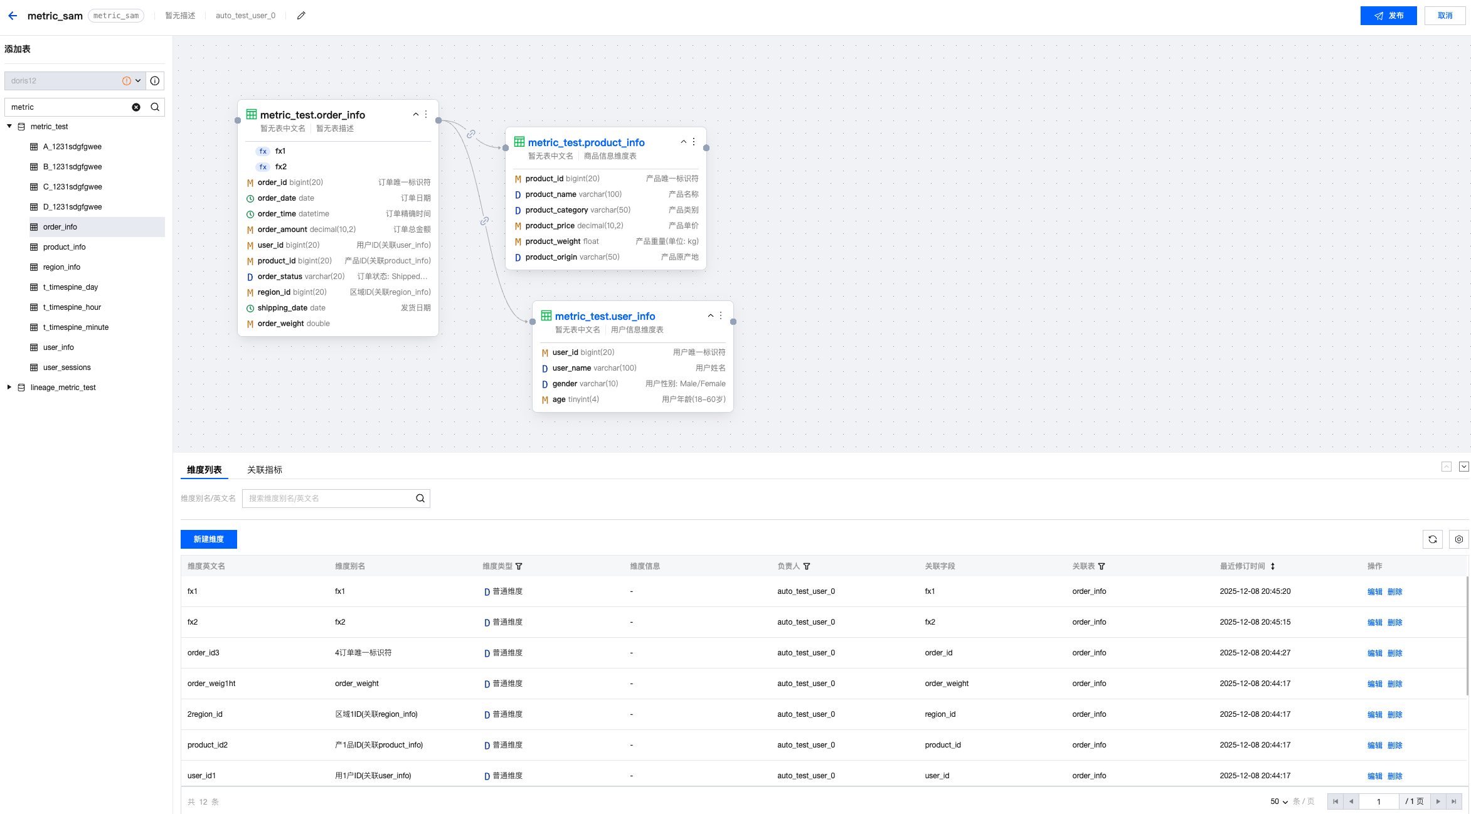
Task: Filter the 维度类型 column
Action: tap(519, 566)
